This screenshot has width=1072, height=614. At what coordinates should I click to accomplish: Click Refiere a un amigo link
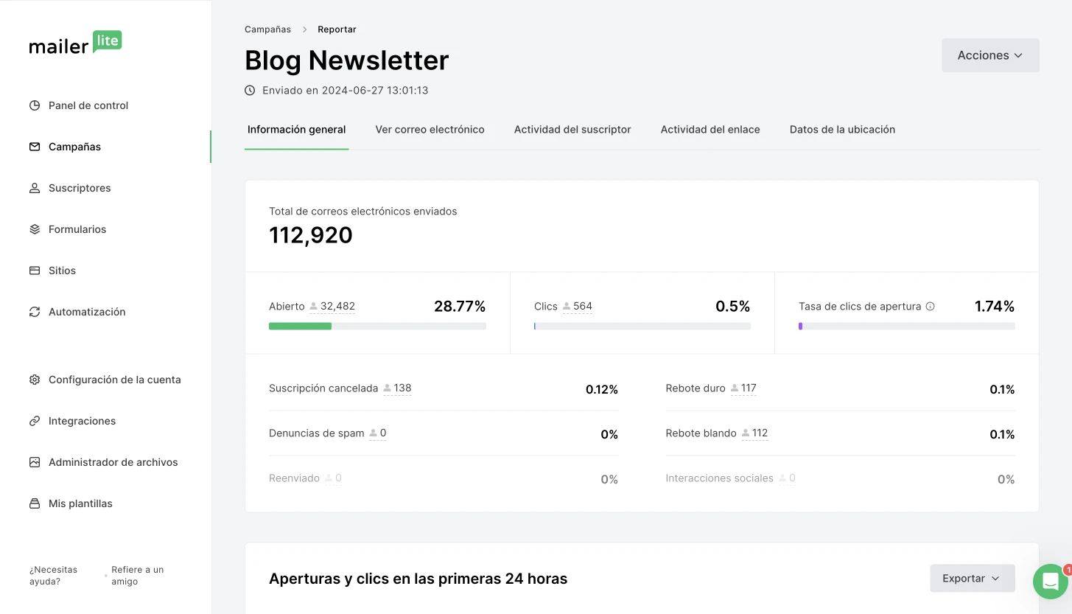(x=137, y=576)
